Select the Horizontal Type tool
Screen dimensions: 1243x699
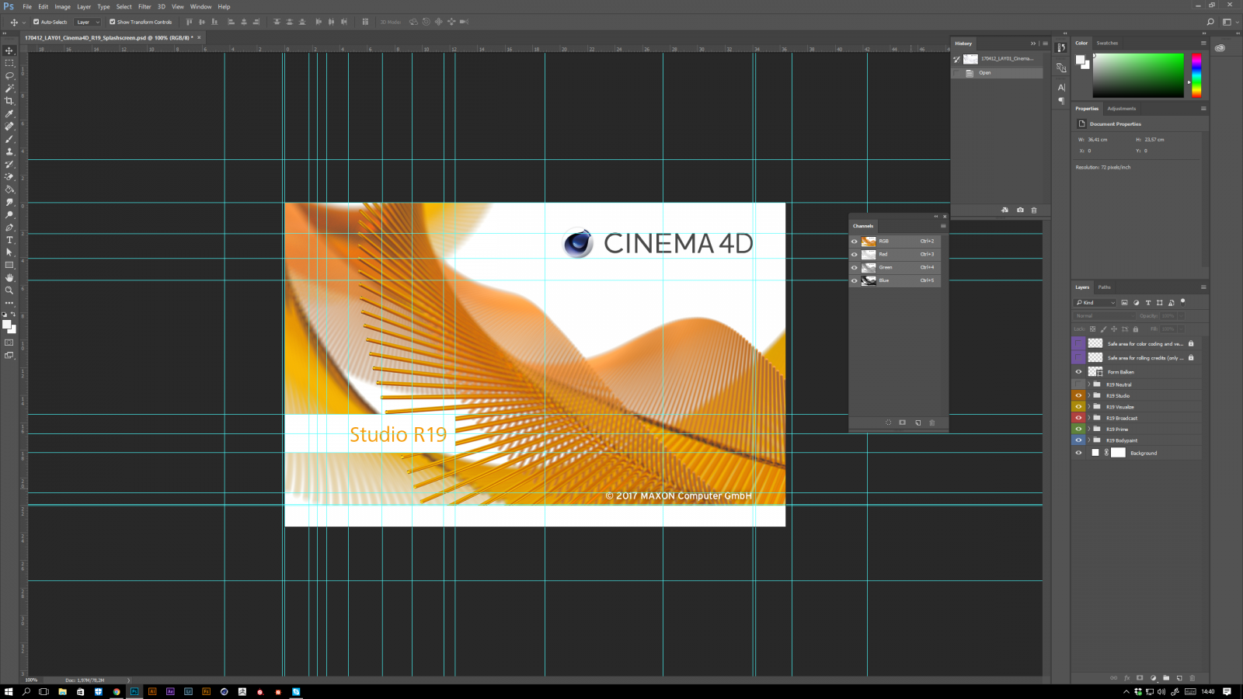pyautogui.click(x=9, y=240)
